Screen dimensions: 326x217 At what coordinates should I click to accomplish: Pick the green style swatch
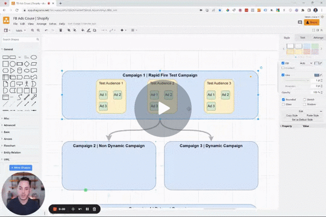[x=315, y=46]
